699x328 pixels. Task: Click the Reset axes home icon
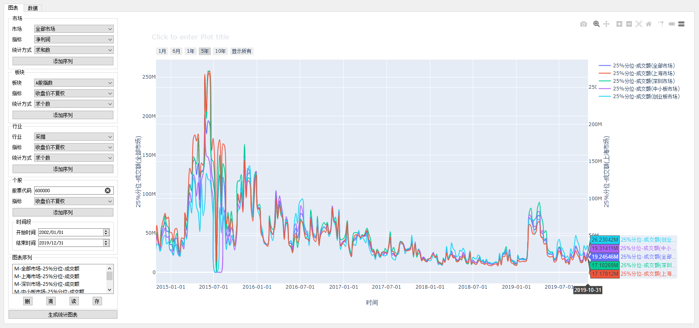tap(649, 24)
